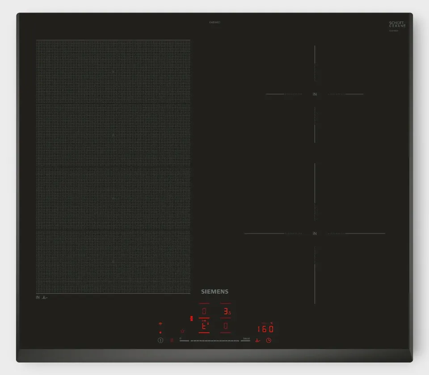The image size is (429, 375).
Task: Tap the middle of the power level slider
Action: (x=214, y=341)
